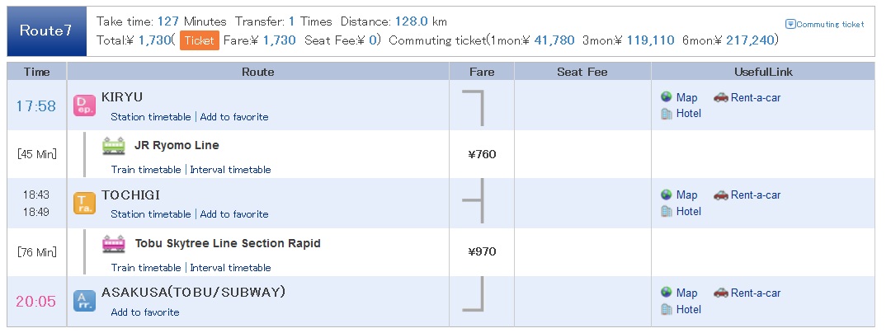This screenshot has width=891, height=333.
Task: Click the orange Tra. transfer icon at TOCHIGI
Action: coord(85,203)
